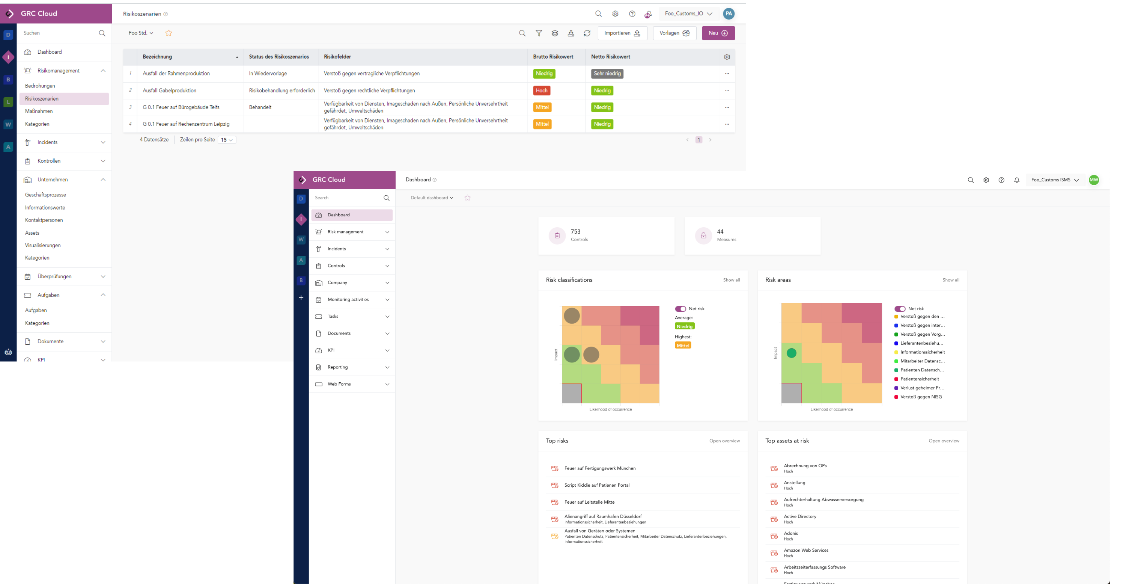Go to next table page arrow

(x=710, y=140)
